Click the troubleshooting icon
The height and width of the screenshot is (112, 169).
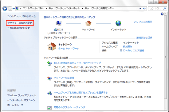49,108
